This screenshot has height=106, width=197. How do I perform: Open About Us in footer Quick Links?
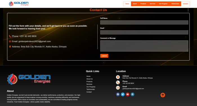point(89,79)
